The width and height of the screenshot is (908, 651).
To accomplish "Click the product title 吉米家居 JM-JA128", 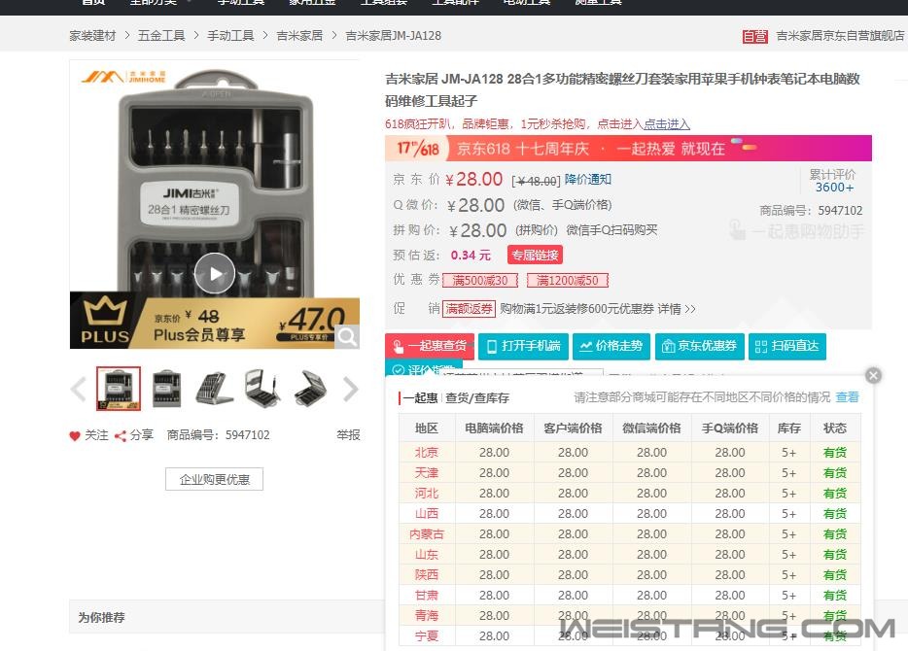I will pyautogui.click(x=622, y=89).
